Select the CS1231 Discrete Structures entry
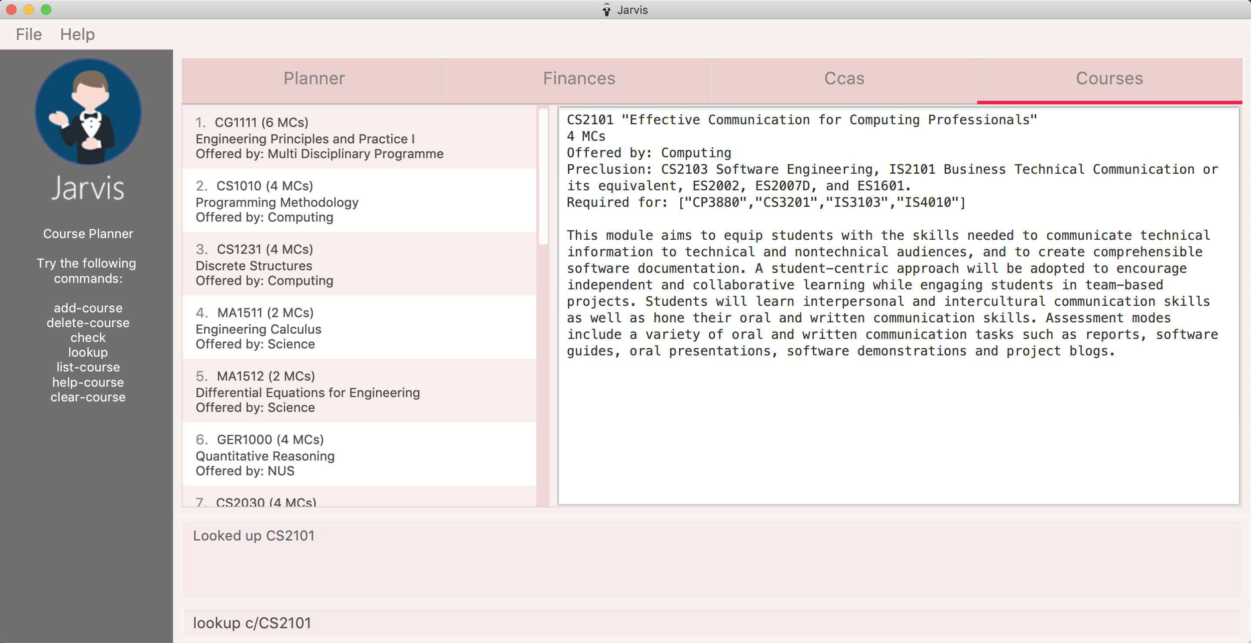Viewport: 1251px width, 643px height. (x=359, y=265)
